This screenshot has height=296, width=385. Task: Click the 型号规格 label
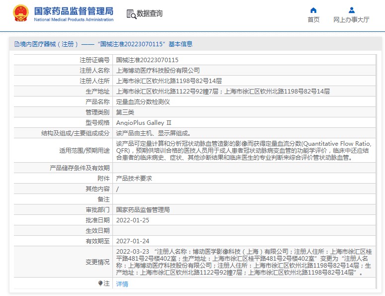(97, 122)
